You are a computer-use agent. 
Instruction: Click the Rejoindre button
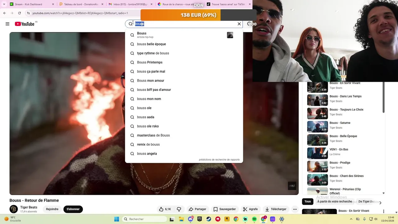coord(52,209)
